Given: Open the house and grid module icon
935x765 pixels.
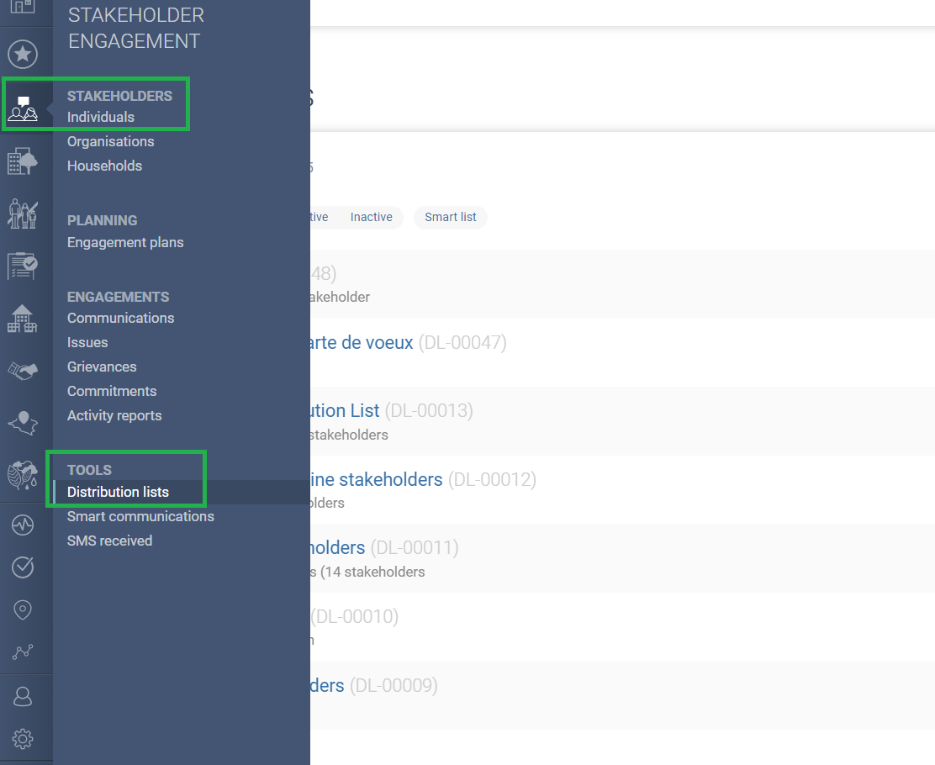Looking at the screenshot, I should point(23,318).
